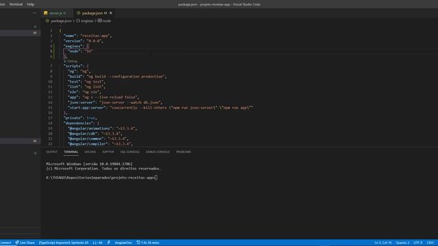Click line 5 with the "node": "16" entry
The image size is (438, 246).
click(x=81, y=51)
